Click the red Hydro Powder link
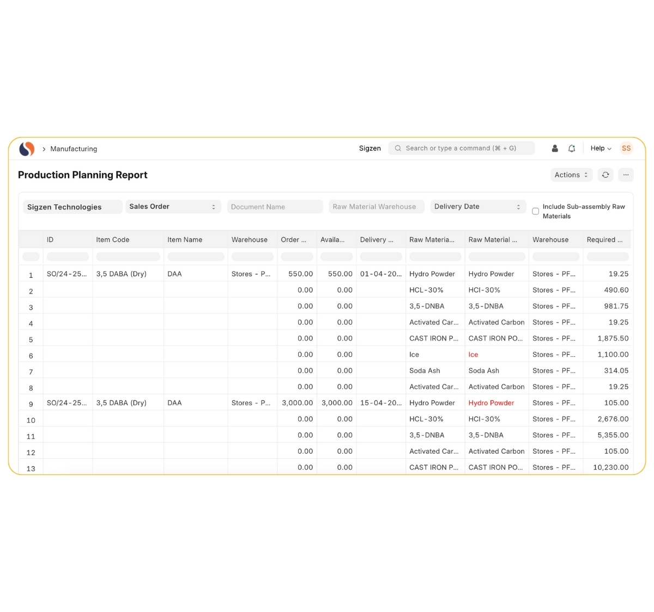The image size is (654, 612). pyautogui.click(x=491, y=403)
